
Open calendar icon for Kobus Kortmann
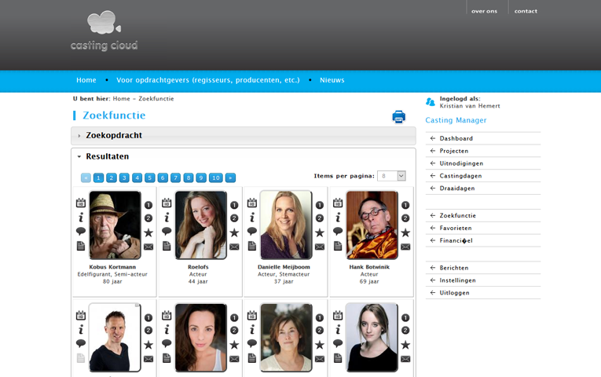(80, 203)
